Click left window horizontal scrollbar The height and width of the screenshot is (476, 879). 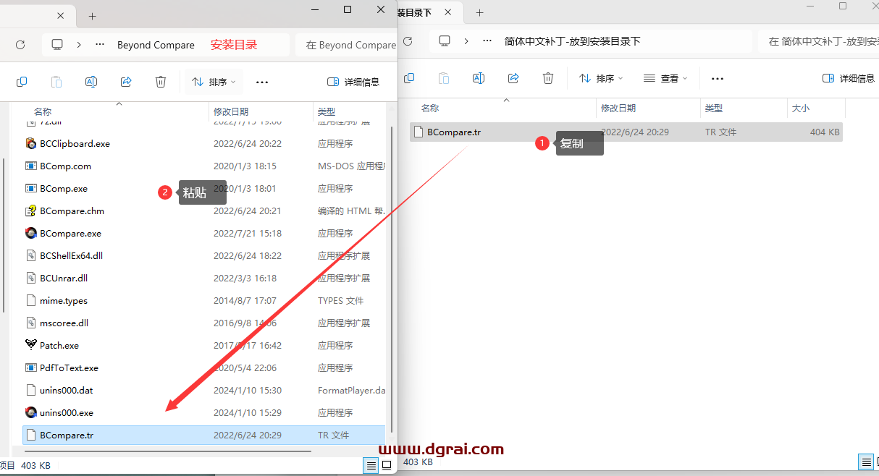point(169,450)
